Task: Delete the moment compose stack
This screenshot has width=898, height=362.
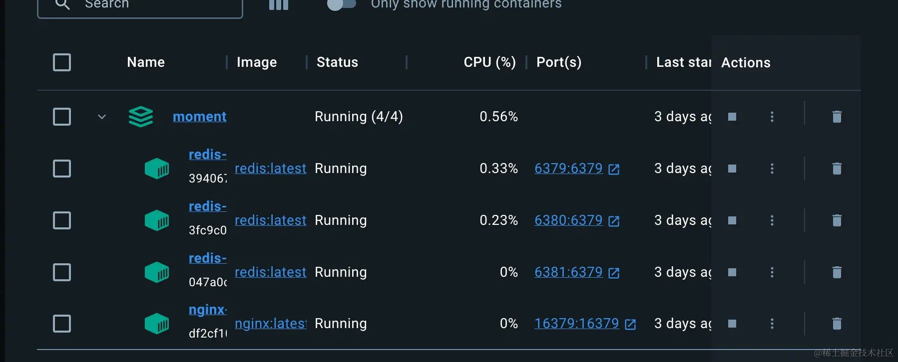Action: 837,117
